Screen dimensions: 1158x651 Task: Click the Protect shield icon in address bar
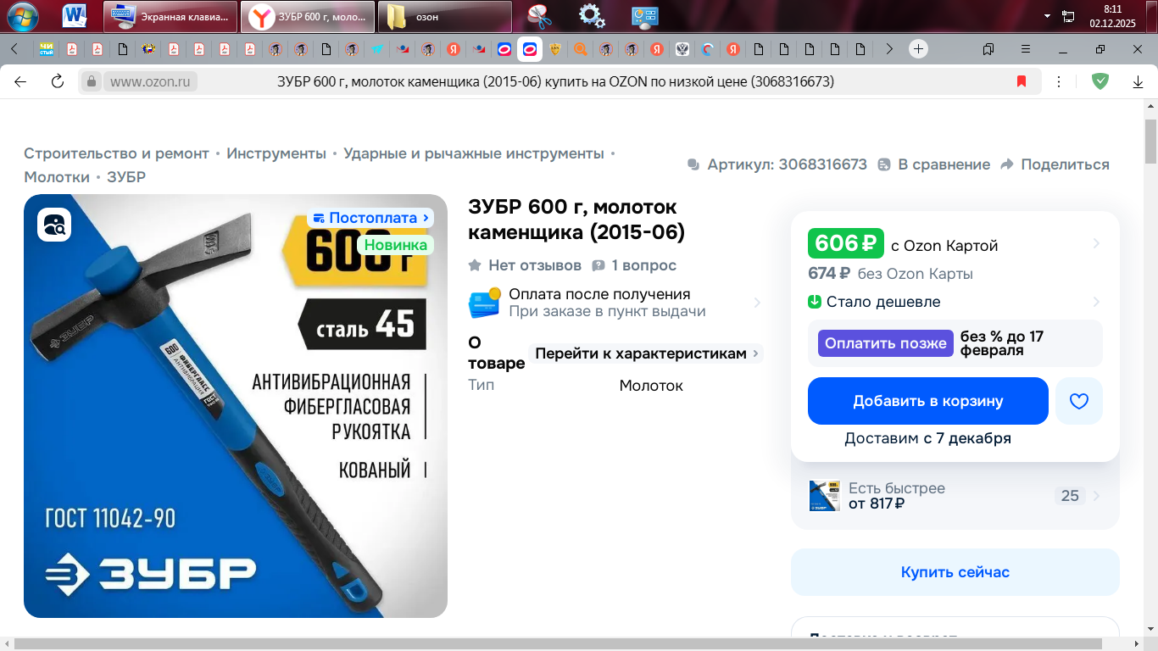1099,81
